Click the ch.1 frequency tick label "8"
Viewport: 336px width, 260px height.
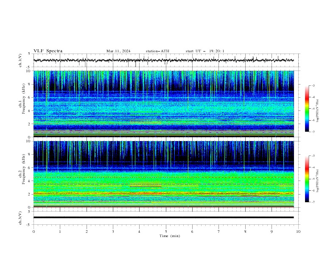(29, 84)
